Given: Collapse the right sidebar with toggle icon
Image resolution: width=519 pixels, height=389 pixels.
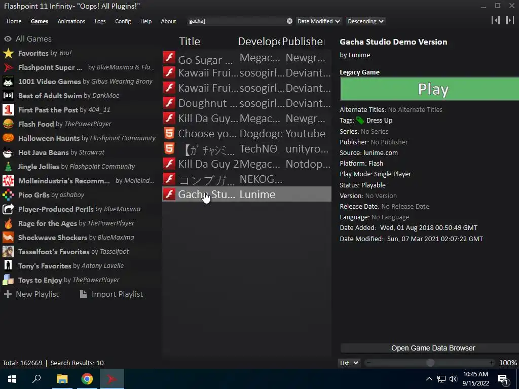Looking at the screenshot, I should tap(509, 20).
